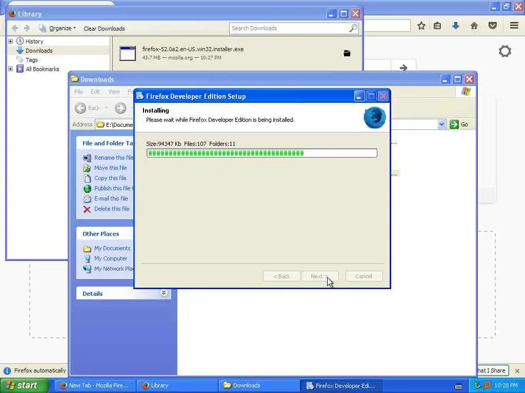Screen dimensions: 525x393
Task: Open the Firefox bookmarks list icon
Action: pos(437,26)
